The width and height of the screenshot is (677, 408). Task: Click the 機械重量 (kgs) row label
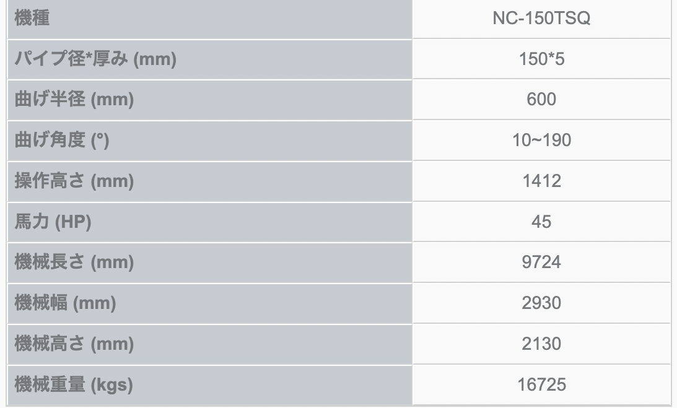(74, 384)
